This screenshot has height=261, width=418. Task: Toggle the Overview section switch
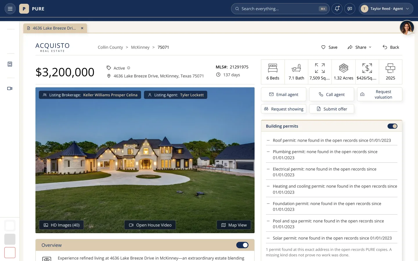click(242, 245)
